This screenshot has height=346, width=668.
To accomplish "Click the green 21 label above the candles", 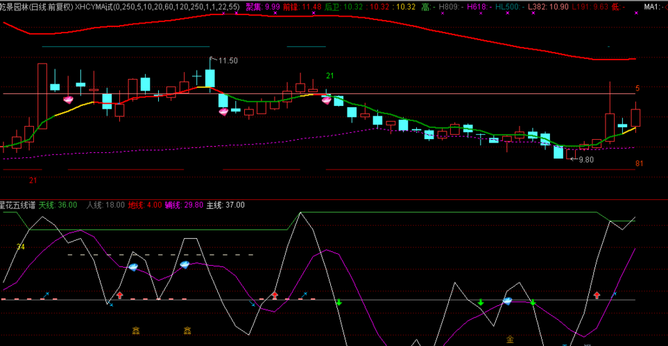I will (x=329, y=75).
